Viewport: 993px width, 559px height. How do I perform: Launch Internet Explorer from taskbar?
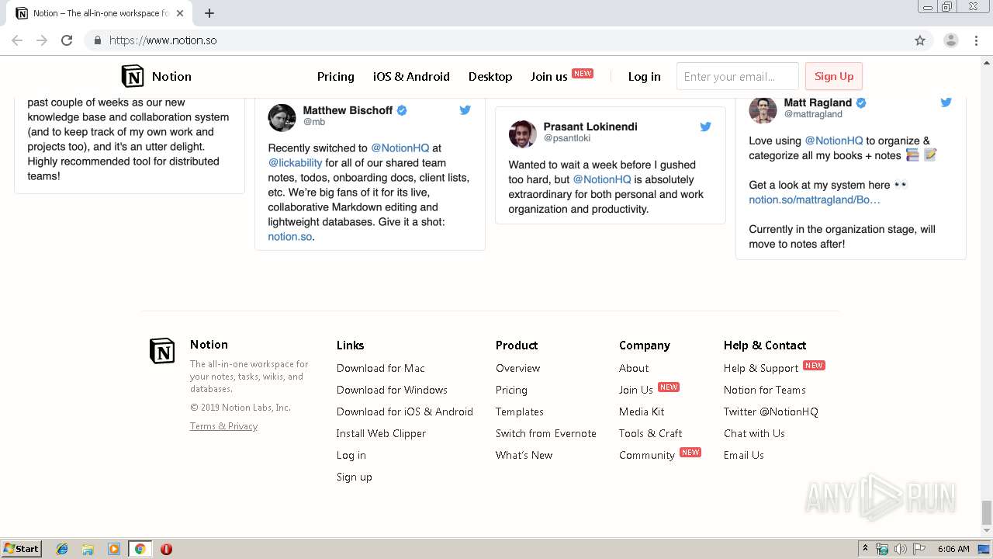click(x=62, y=549)
